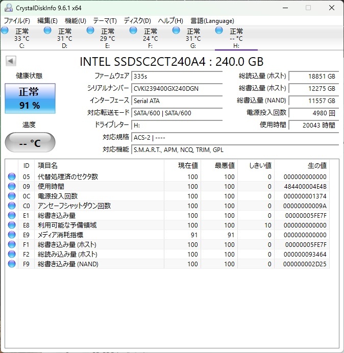Click the 現在値 column header
This screenshot has width=344, height=353.
183,166
